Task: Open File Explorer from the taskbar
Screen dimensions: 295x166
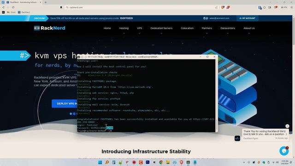Action: (168, 162)
